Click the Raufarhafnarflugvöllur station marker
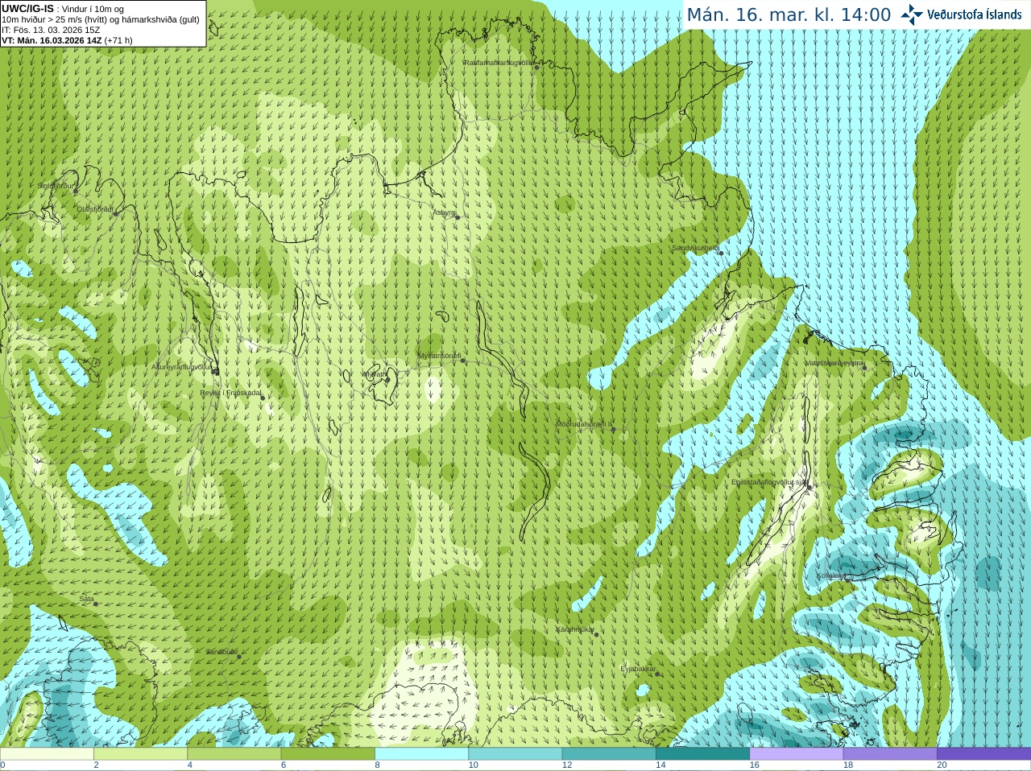 [537, 67]
